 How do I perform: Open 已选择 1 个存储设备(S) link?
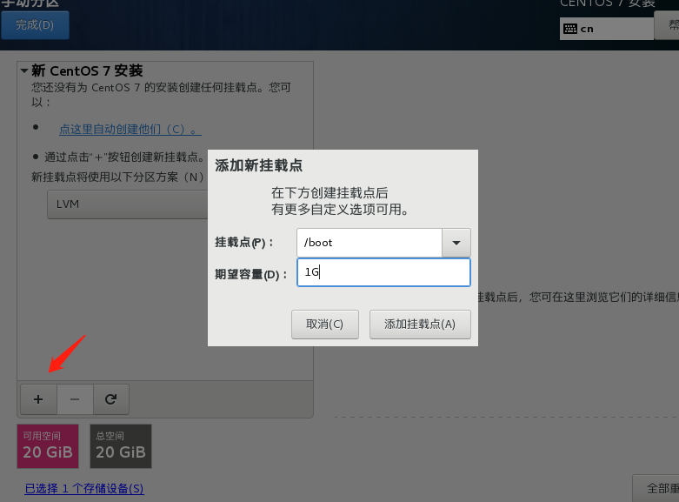tap(84, 489)
